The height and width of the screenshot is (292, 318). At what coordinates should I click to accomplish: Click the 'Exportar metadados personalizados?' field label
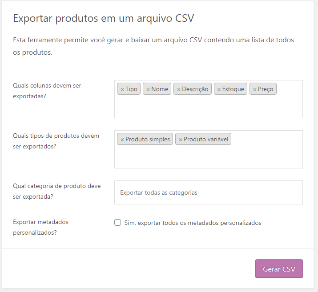[x=41, y=227]
